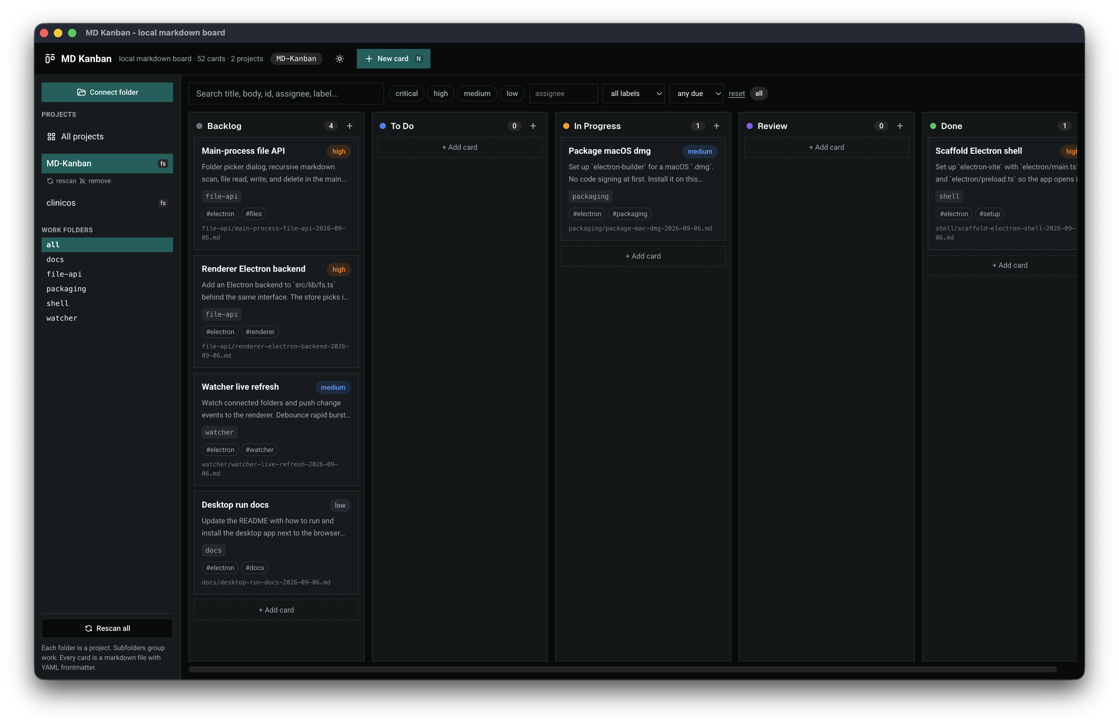
Task: Open the Scaffold Electron shell card
Action: coord(1003,193)
